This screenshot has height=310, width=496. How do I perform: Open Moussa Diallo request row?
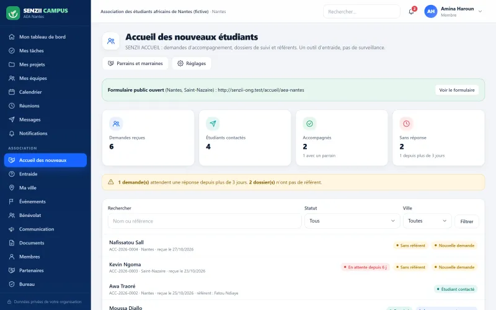[293, 306]
